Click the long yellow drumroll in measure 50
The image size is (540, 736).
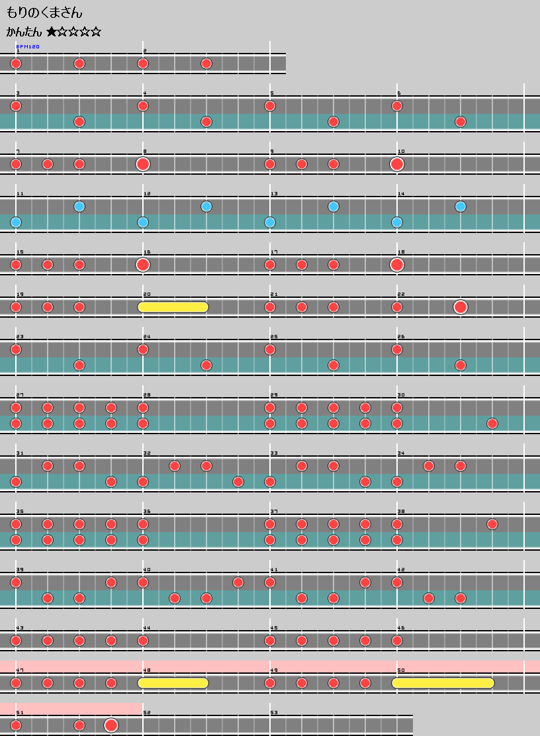[443, 683]
